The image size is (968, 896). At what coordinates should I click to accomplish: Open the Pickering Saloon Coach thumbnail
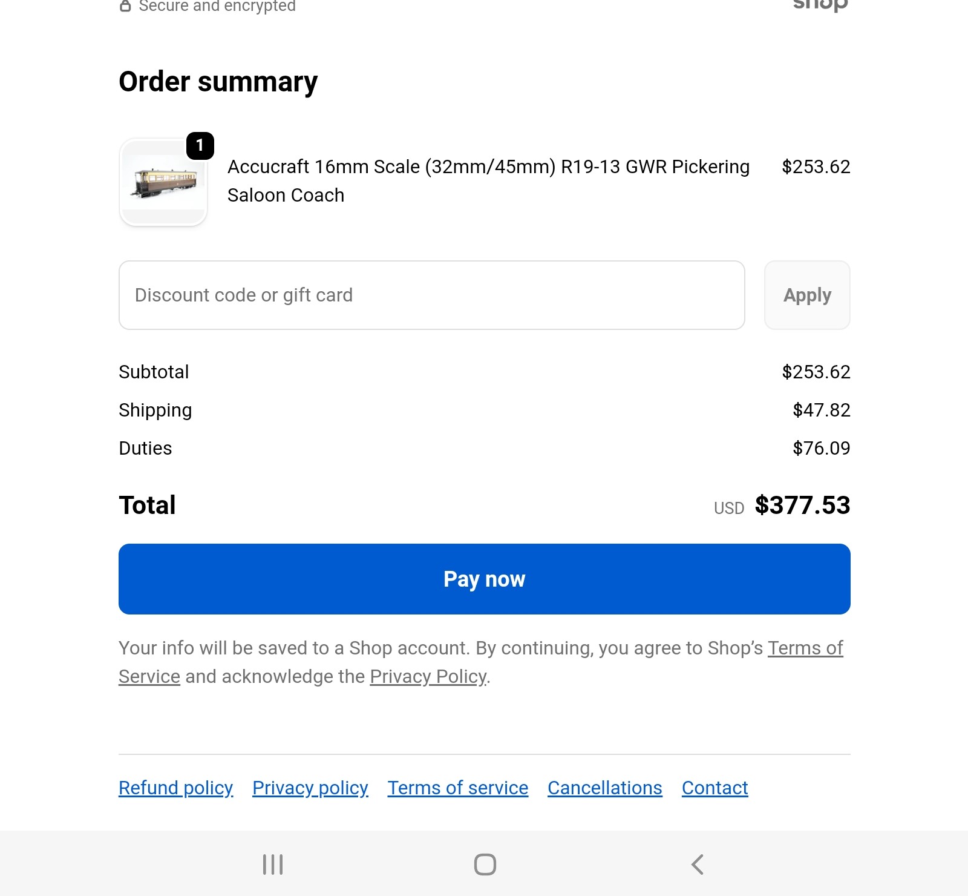coord(163,182)
